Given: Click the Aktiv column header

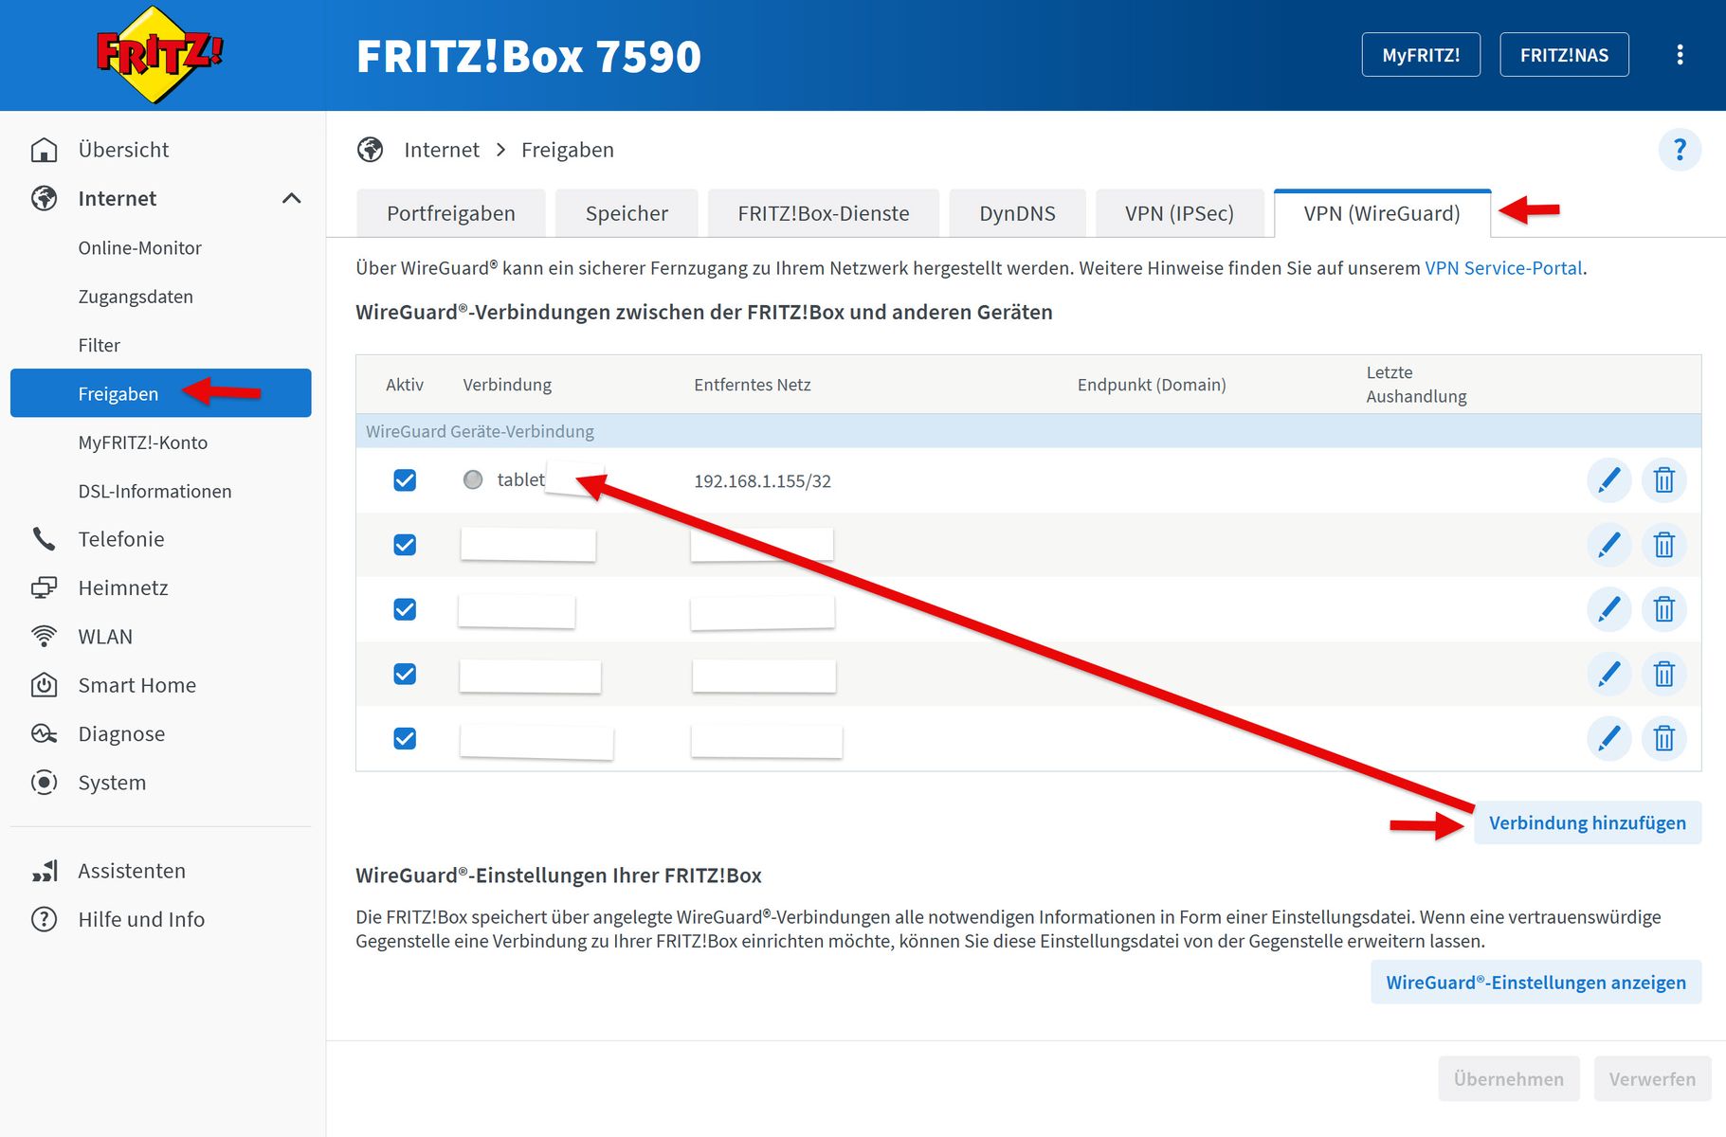Looking at the screenshot, I should pos(405,385).
